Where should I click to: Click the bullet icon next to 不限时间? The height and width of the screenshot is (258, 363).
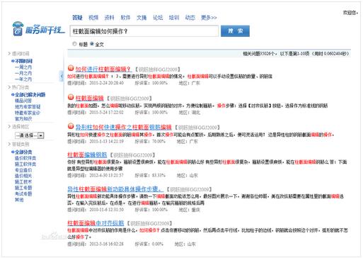[x=13, y=61]
